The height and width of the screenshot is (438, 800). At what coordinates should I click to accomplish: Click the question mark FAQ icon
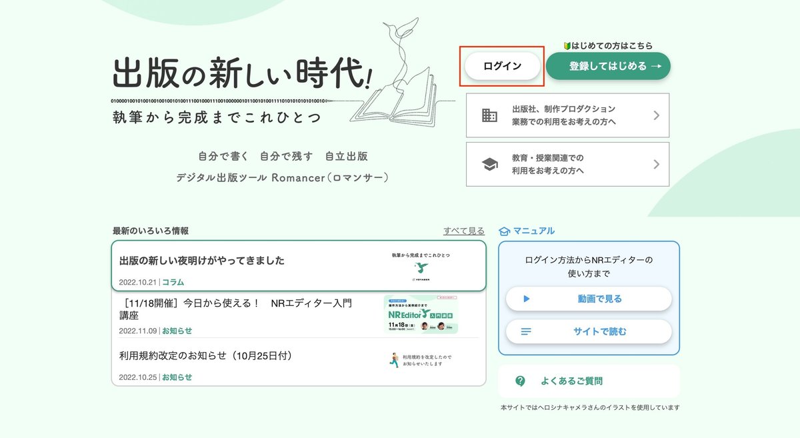[520, 381]
